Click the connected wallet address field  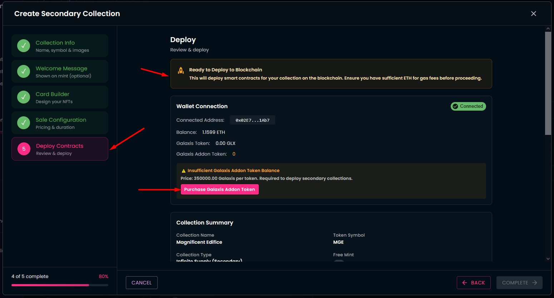[x=252, y=120]
